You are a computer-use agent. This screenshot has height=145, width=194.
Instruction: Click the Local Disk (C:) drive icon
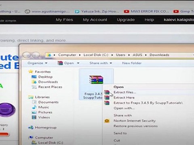pos(34,143)
